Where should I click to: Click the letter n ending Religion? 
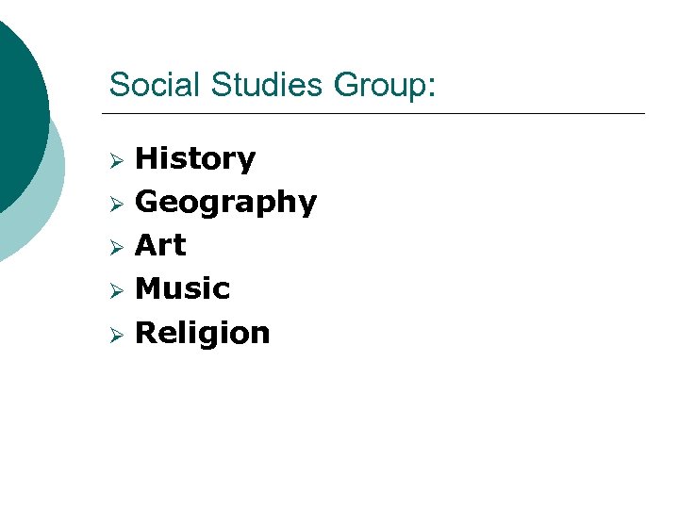pos(259,333)
